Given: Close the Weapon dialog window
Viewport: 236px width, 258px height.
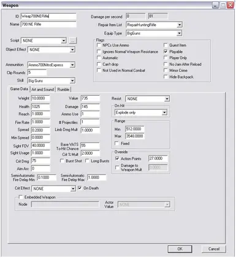Looking at the screenshot, I should click(230, 5).
